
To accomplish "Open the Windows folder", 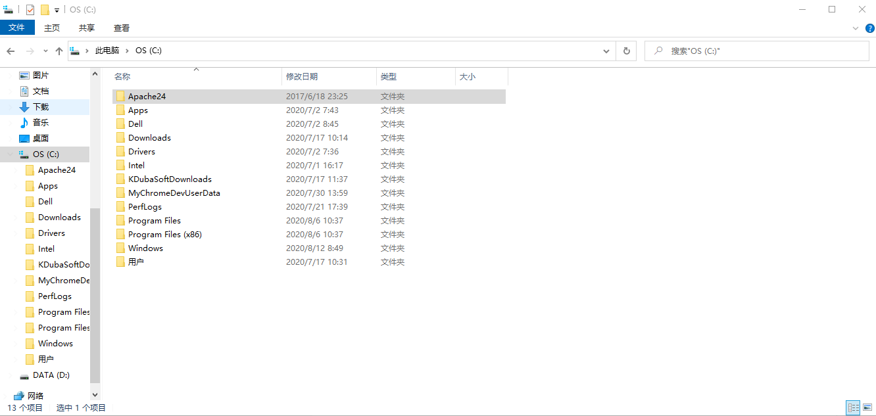I will pos(145,248).
